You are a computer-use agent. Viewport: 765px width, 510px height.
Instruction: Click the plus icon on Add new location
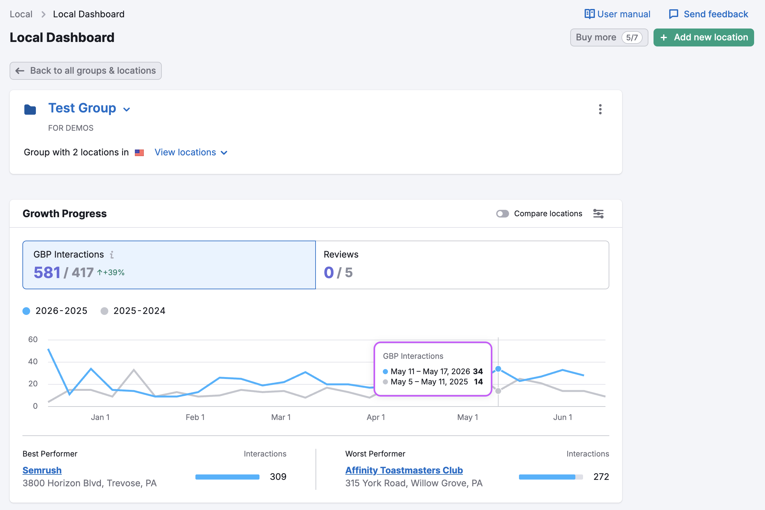tap(664, 38)
